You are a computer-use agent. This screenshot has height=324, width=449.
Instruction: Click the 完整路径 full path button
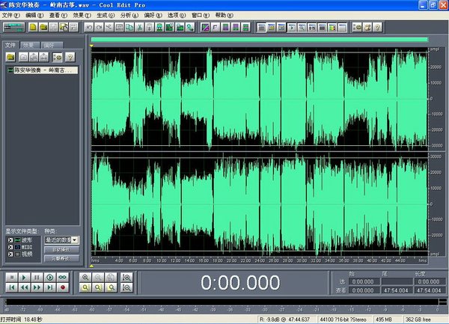pos(61,258)
